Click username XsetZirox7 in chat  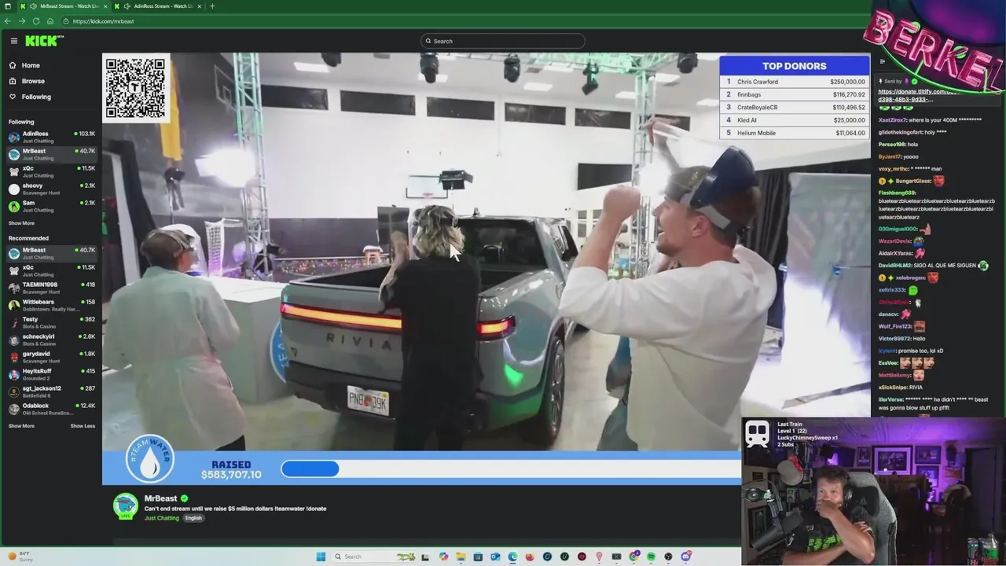tap(892, 120)
